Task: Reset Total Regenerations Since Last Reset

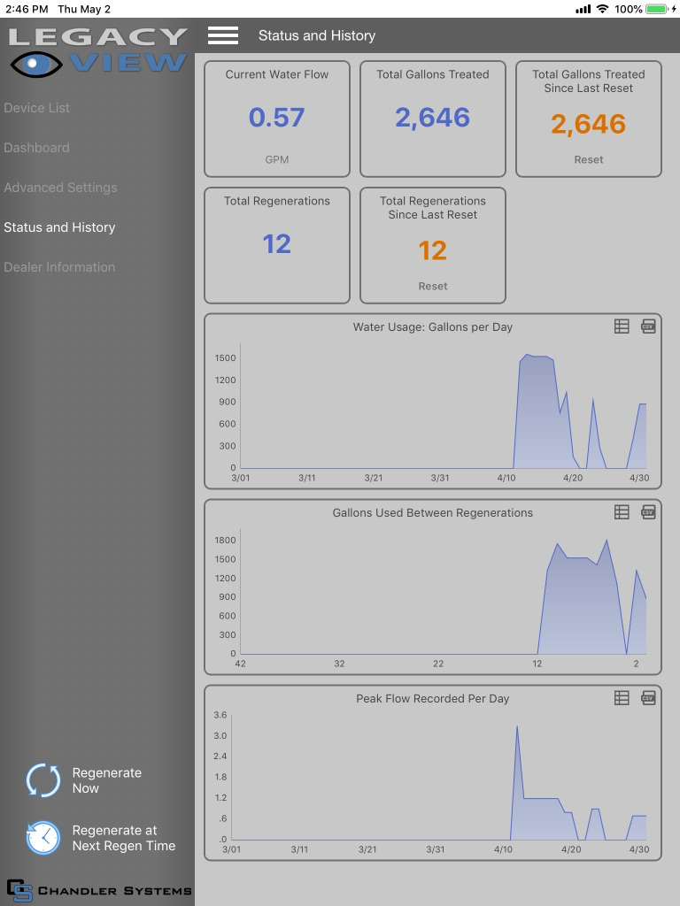Action: [x=432, y=286]
